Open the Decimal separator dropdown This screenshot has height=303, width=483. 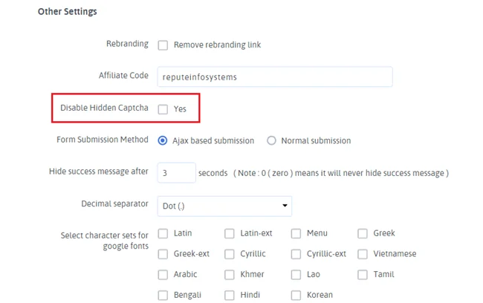pos(224,205)
